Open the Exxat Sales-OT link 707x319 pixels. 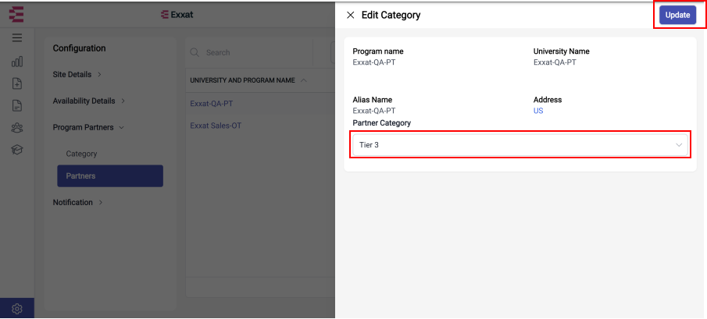point(216,126)
